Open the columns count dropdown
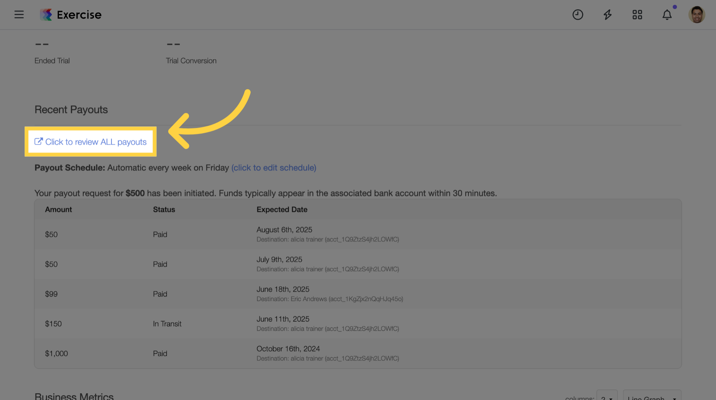This screenshot has width=716, height=400. 607,396
